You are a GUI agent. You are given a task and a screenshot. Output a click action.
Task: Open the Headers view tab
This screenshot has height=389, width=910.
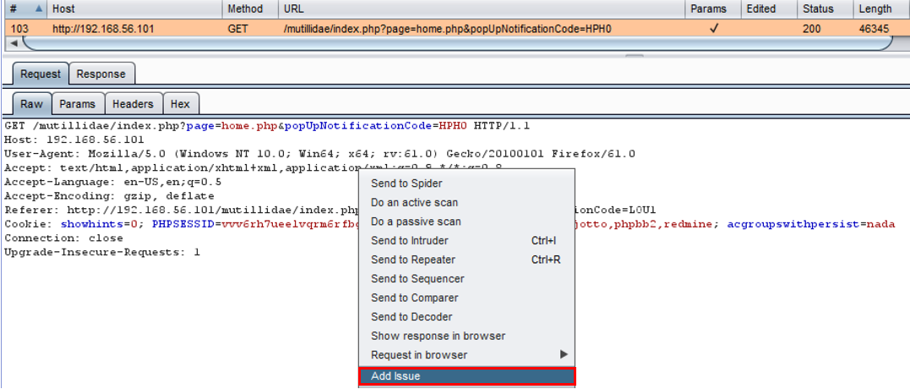click(x=133, y=104)
